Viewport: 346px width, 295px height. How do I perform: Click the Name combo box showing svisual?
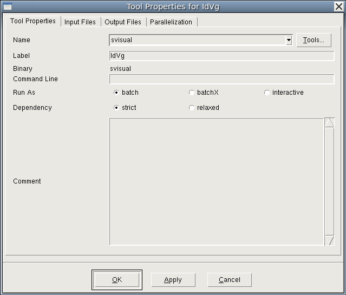click(x=201, y=40)
